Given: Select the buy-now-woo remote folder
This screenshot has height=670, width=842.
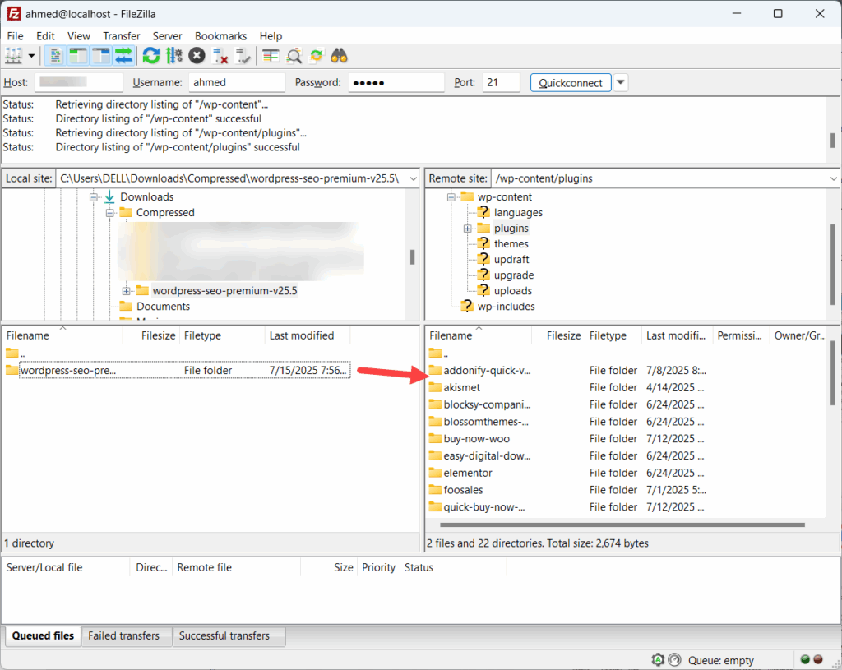Looking at the screenshot, I should click(x=476, y=439).
